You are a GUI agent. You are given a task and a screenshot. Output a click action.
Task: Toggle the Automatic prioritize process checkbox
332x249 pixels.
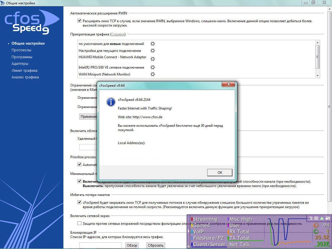point(80,164)
